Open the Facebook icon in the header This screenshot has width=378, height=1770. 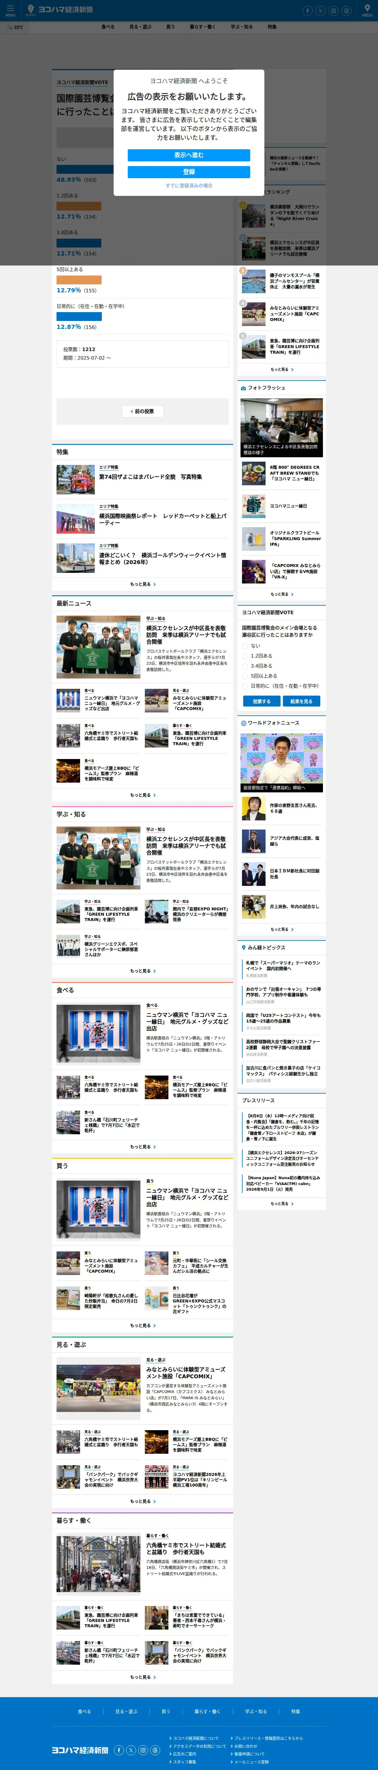tap(307, 10)
